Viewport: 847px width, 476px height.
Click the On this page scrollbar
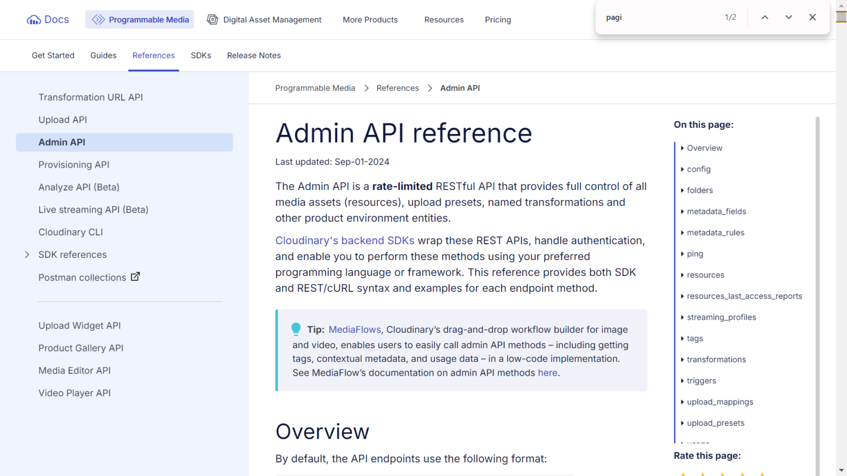[x=817, y=275]
